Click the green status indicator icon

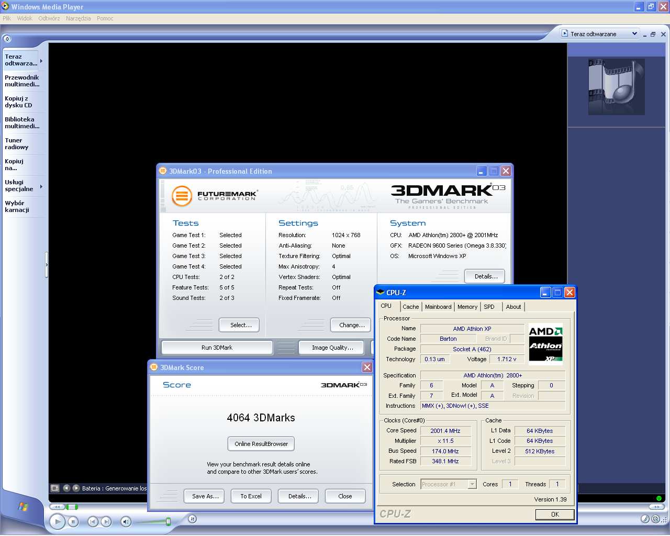click(x=658, y=498)
